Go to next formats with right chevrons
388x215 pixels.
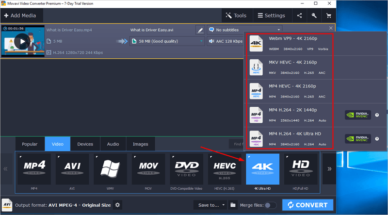coord(329,169)
